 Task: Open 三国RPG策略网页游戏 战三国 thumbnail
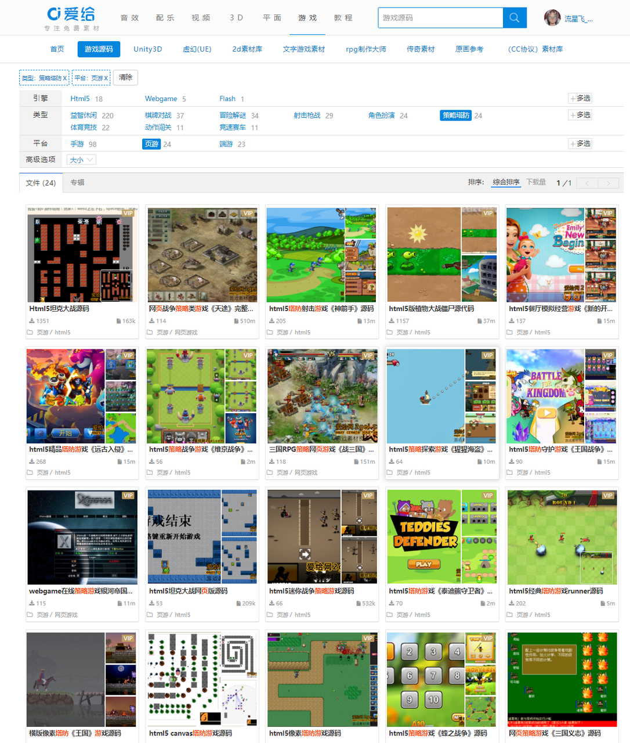322,396
